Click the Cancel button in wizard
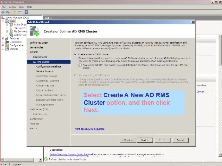The height and width of the screenshot is (166, 222). [x=180, y=140]
